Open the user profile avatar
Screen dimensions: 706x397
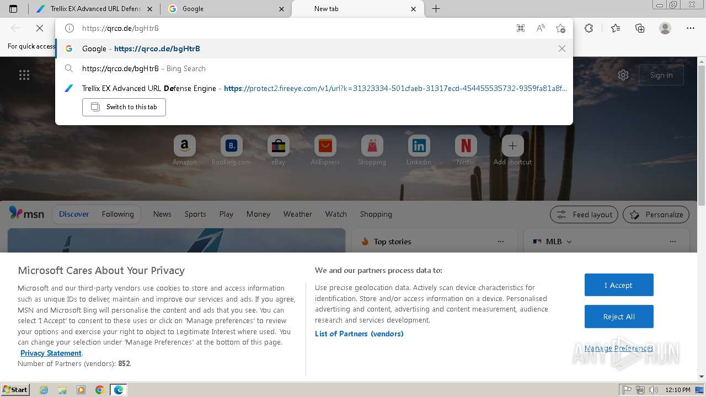(x=665, y=28)
